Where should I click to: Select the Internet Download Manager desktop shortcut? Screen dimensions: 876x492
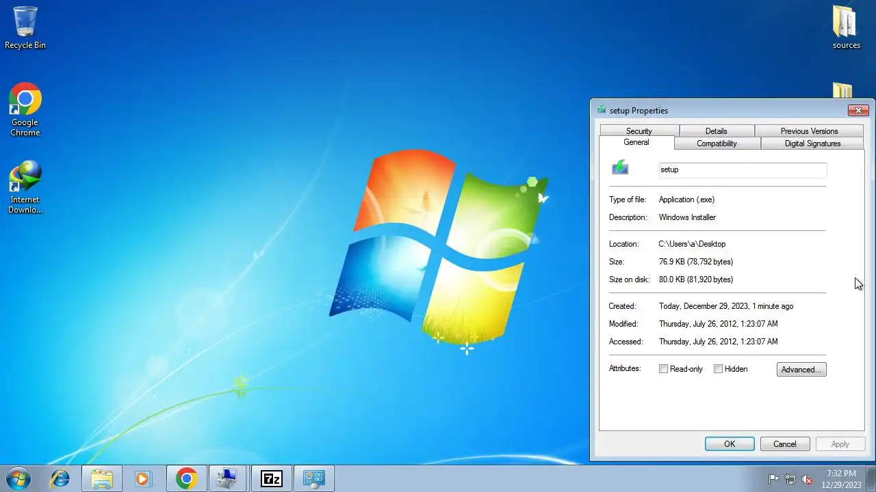(x=25, y=187)
